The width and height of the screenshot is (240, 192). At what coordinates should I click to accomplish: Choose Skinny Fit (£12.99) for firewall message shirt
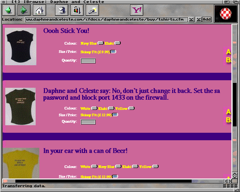[x=115, y=114]
